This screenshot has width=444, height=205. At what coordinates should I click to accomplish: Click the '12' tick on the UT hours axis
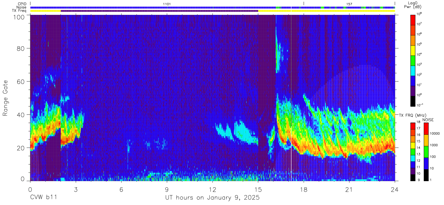tap(213, 189)
